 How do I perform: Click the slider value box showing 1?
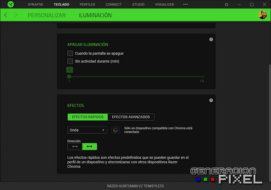pos(69,70)
